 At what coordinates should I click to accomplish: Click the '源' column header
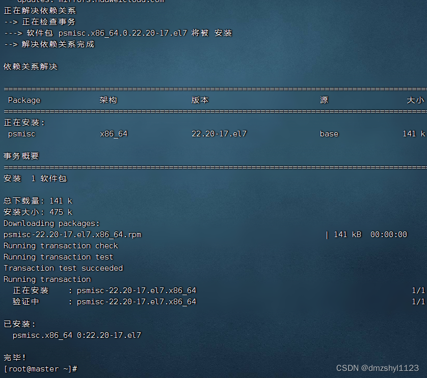(324, 100)
